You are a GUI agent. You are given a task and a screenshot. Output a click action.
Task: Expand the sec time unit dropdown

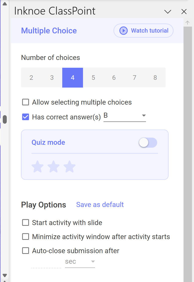(x=80, y=262)
